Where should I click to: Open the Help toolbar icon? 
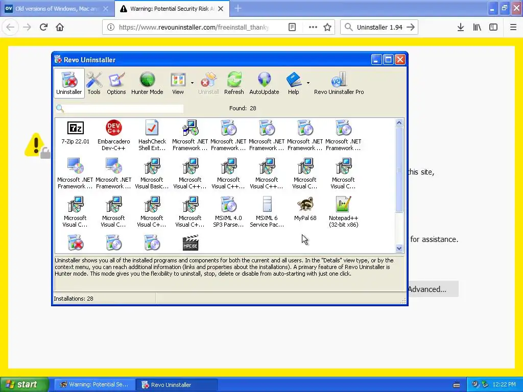coord(294,83)
